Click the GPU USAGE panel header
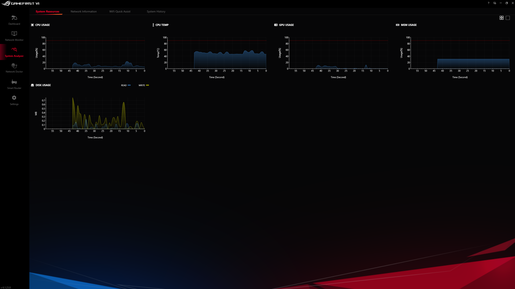 (286, 25)
